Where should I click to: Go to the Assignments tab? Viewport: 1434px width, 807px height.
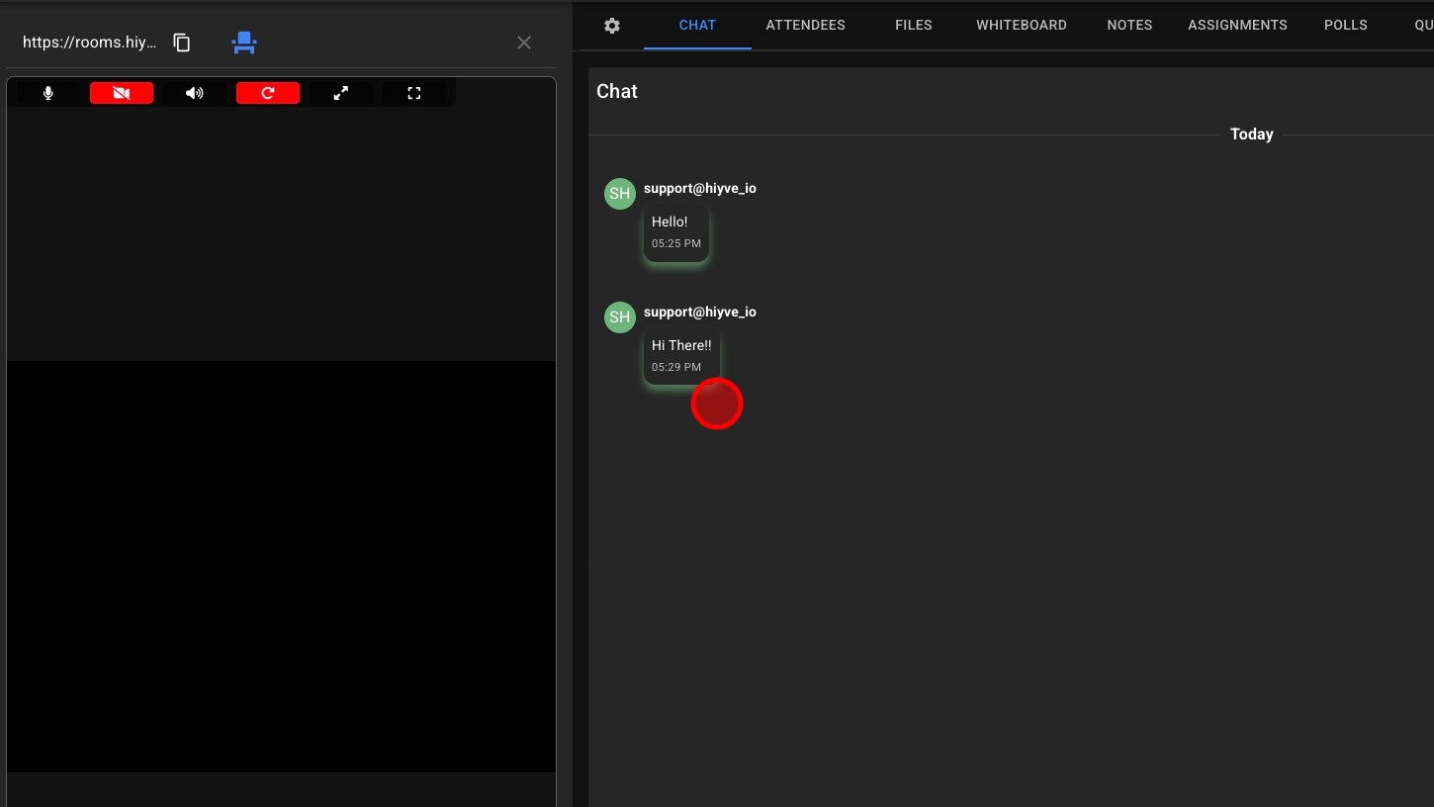pyautogui.click(x=1237, y=25)
